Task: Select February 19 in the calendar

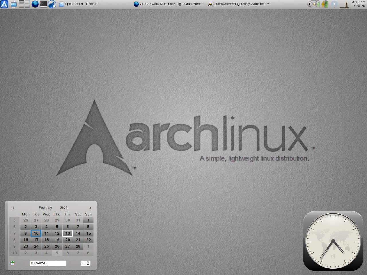Action: [57, 240]
